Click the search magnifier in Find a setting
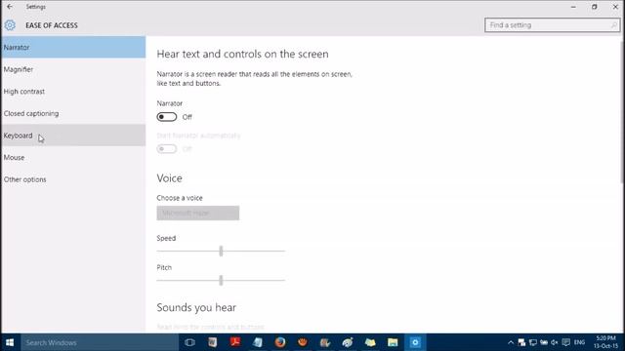625x351 pixels. click(613, 25)
